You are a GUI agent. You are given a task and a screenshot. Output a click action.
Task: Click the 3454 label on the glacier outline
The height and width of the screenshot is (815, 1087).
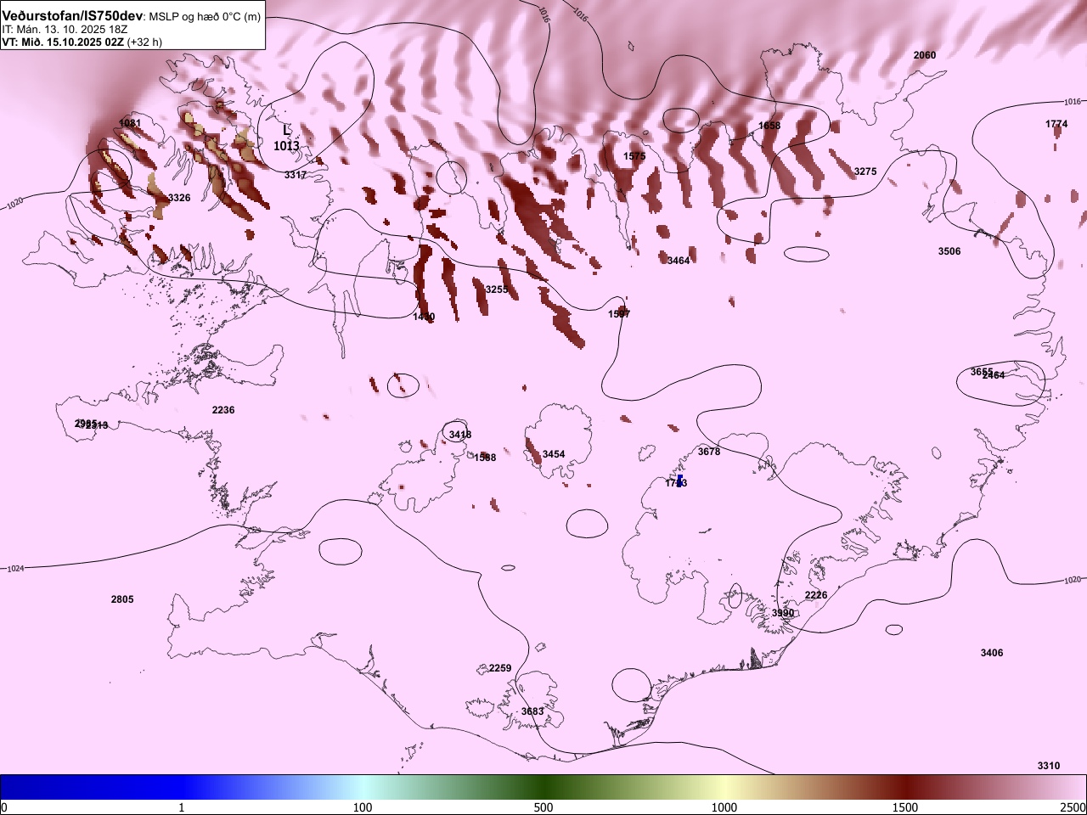pyautogui.click(x=554, y=454)
